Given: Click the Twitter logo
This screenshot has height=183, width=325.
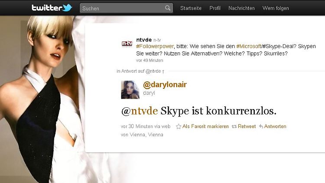Looking at the screenshot, I should pos(52,8).
